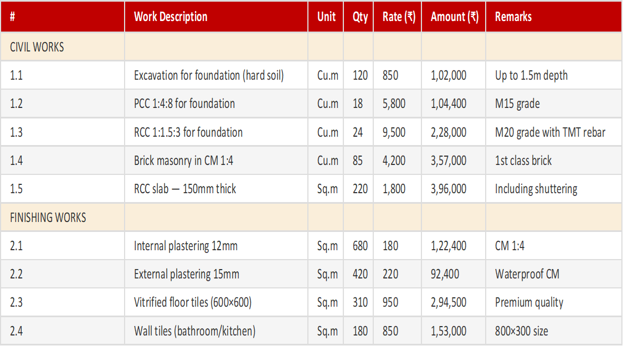Viewport: 623px width, 346px height.
Task: Select amount '3,96,000'
Action: point(448,189)
